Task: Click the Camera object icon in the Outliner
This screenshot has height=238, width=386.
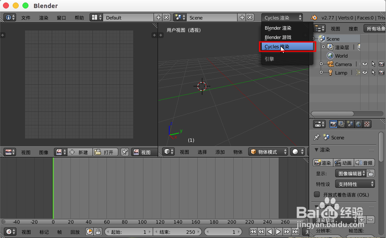Action: 330,64
